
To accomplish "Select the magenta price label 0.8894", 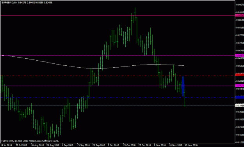I will pos(240,15).
